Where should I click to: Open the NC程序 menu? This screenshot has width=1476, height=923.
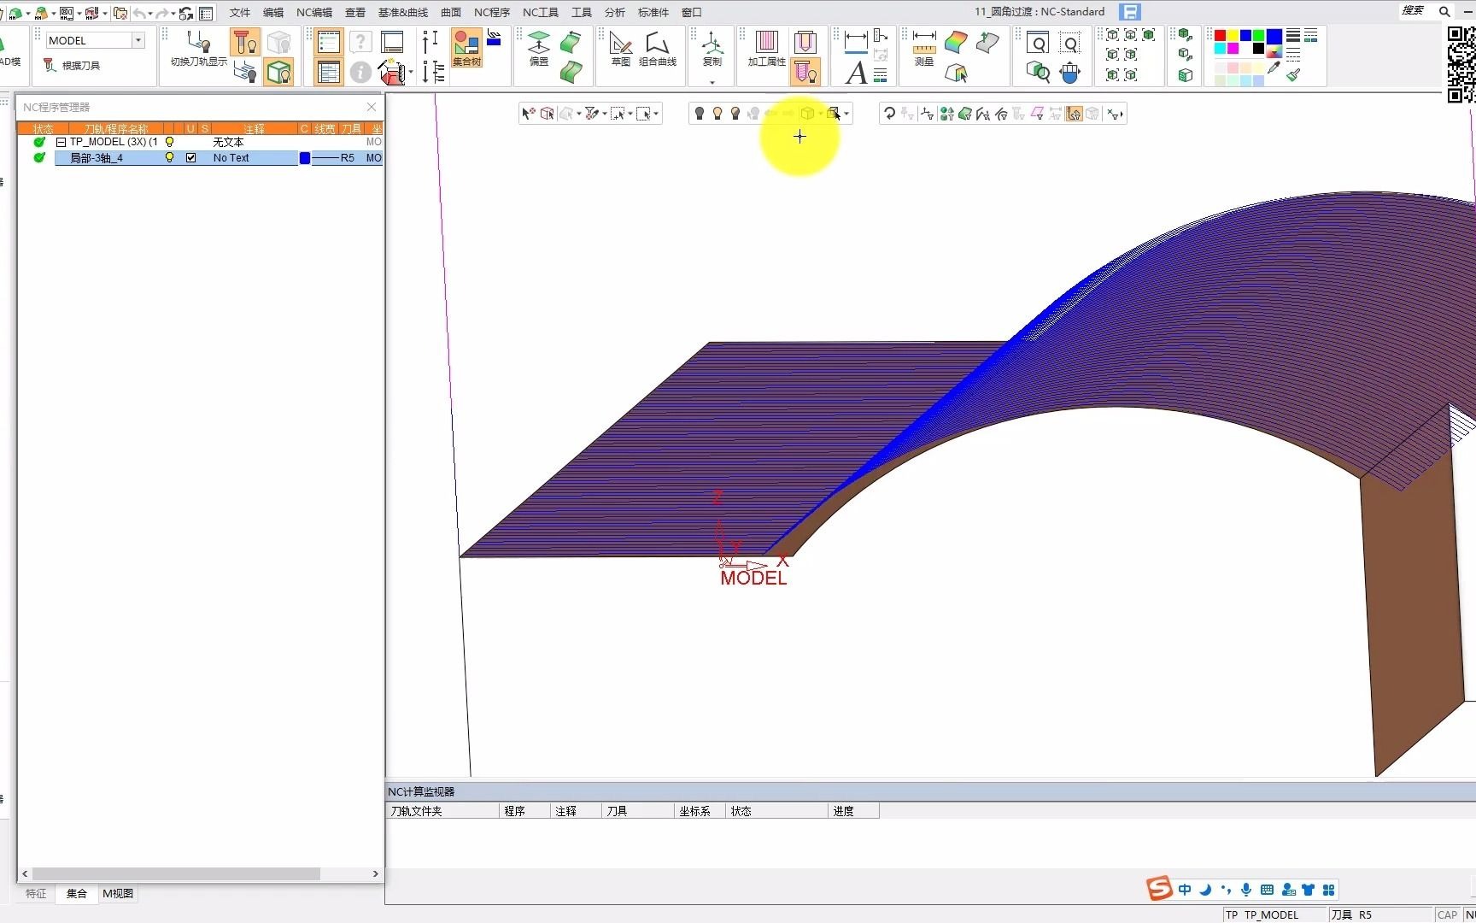[x=491, y=12]
